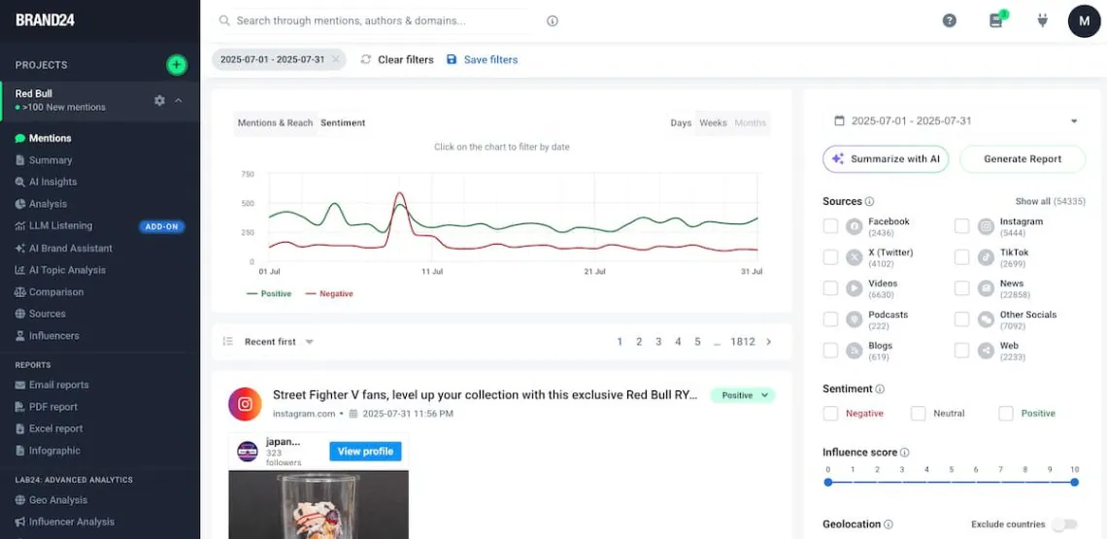This screenshot has width=1107, height=539.
Task: Go to page 2 of mentions
Action: click(x=639, y=342)
